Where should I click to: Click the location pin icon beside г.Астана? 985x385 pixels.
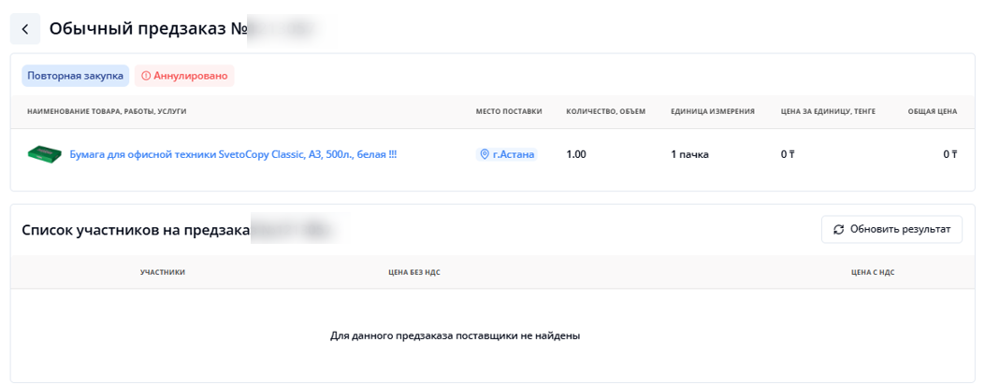[x=484, y=154]
